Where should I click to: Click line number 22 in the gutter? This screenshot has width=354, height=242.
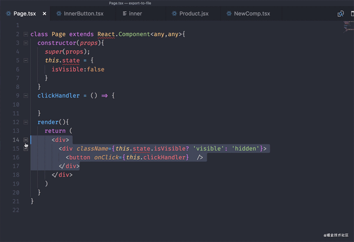pos(16,210)
